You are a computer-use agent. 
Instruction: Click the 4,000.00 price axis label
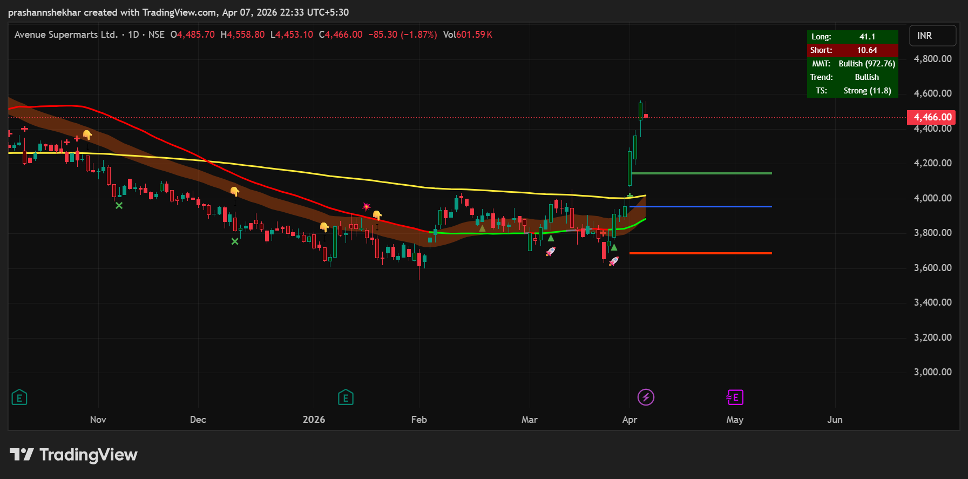pyautogui.click(x=932, y=198)
